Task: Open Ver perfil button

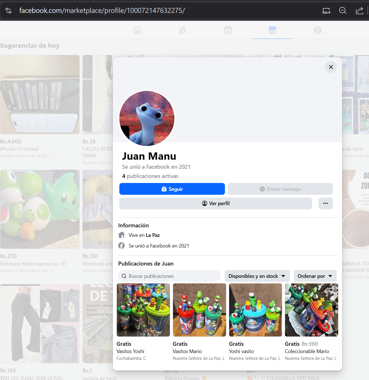Action: tap(216, 203)
